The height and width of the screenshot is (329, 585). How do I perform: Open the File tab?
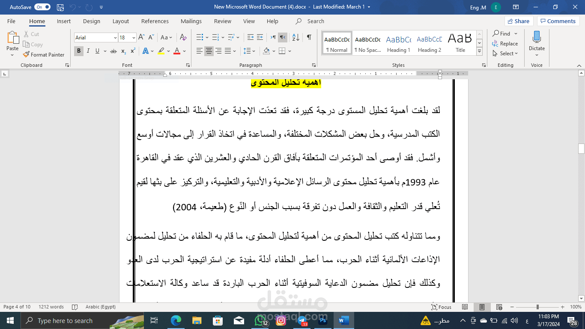pyautogui.click(x=11, y=21)
